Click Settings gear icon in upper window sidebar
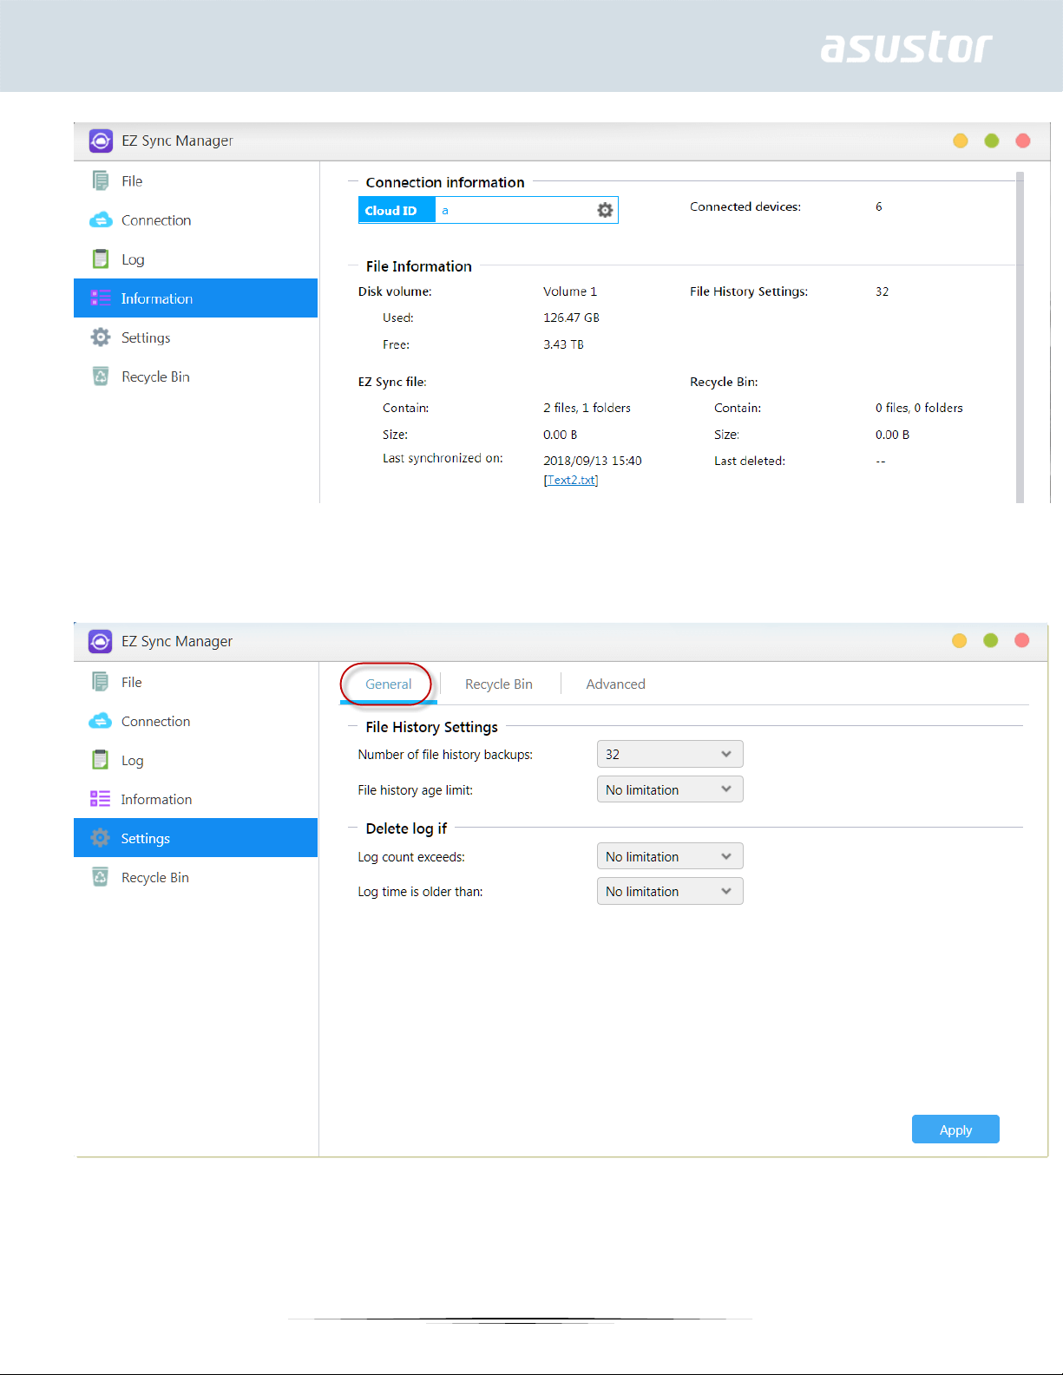1063x1375 pixels. tap(101, 337)
